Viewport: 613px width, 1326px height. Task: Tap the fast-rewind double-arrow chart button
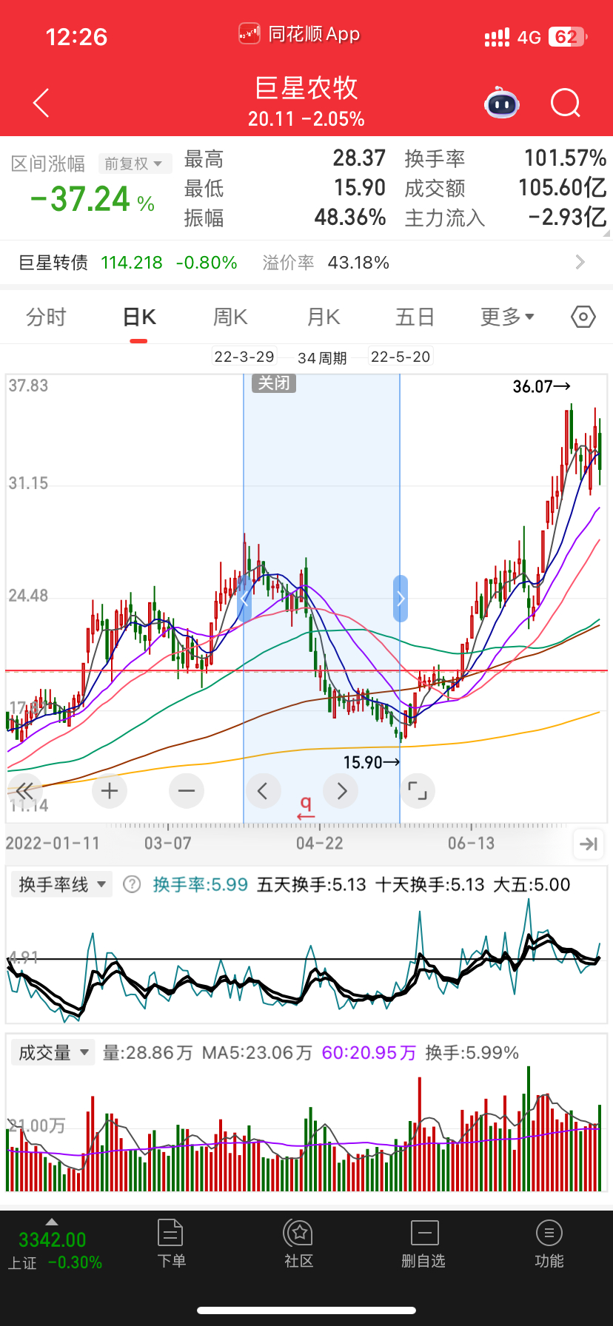[24, 791]
